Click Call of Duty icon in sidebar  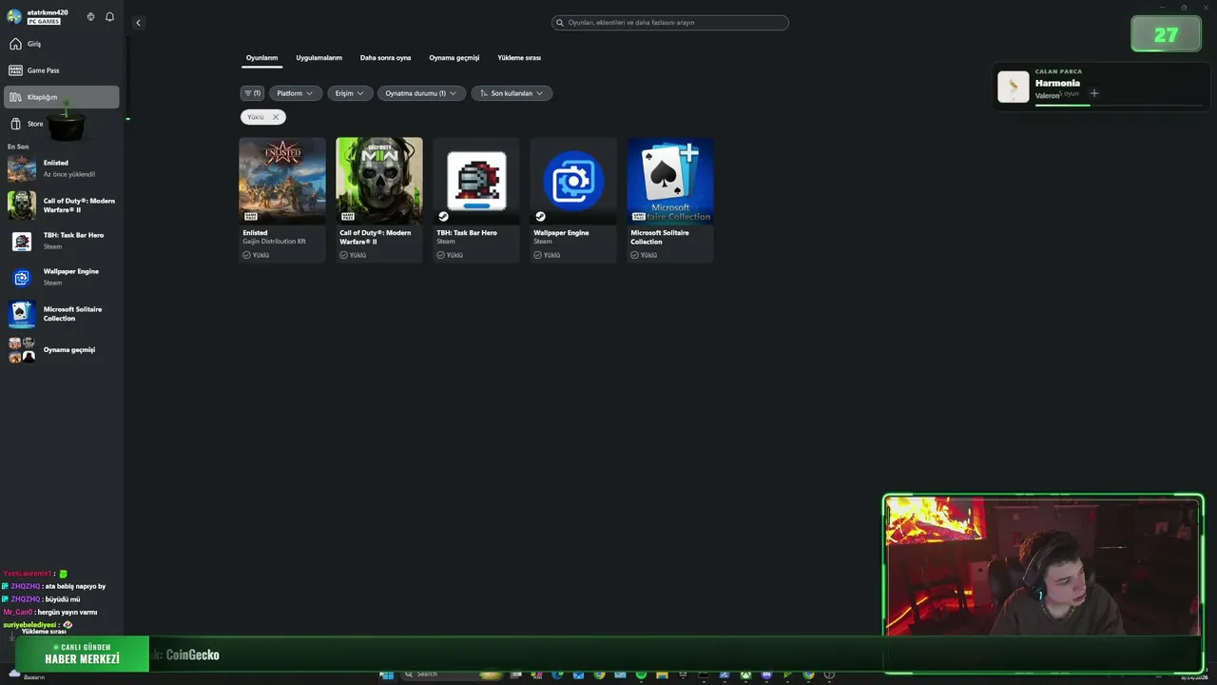click(x=22, y=205)
